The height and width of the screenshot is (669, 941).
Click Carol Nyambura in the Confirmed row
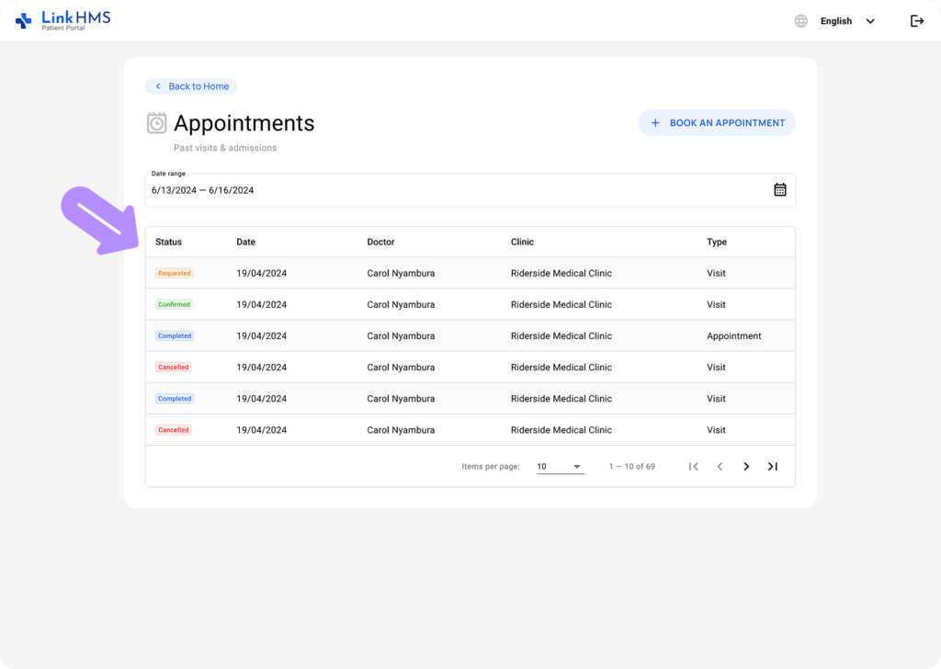(401, 304)
